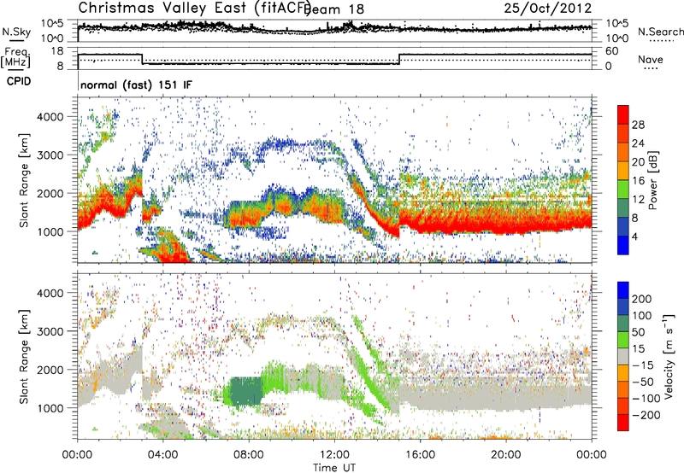Click 'Slant Range [km]' label of velocity panel
This screenshot has width=684, height=473.
(x=24, y=356)
